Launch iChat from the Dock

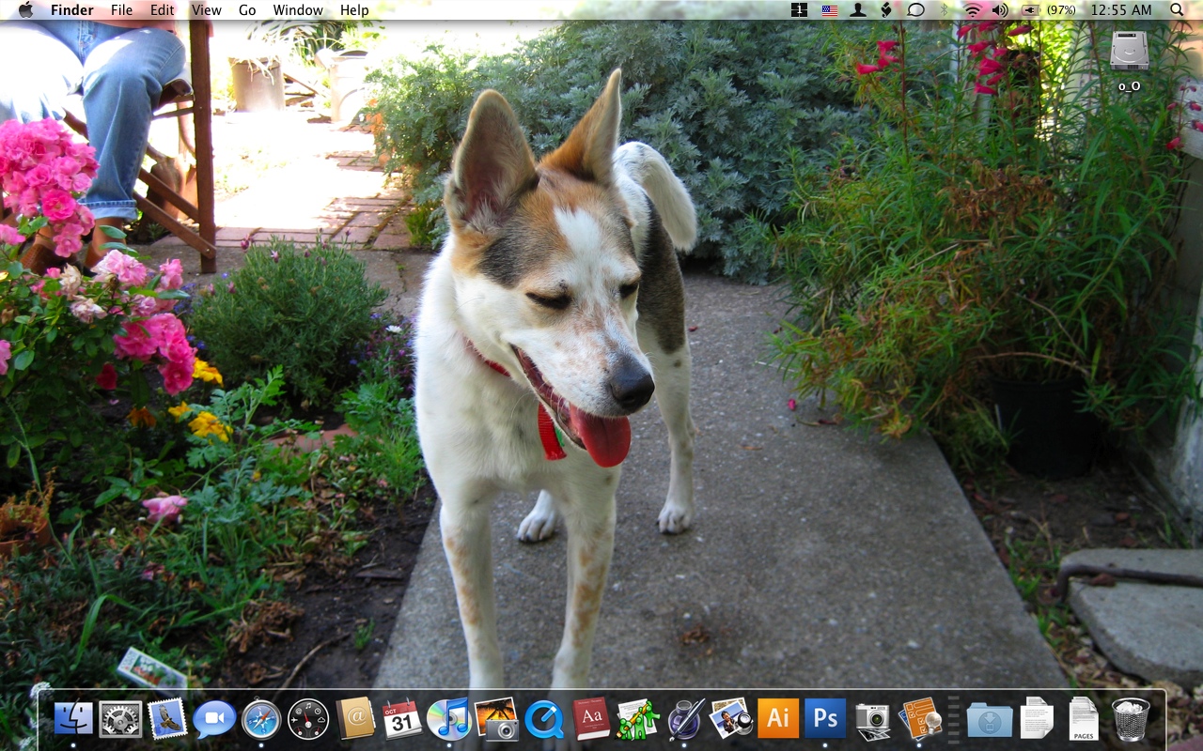tap(214, 719)
